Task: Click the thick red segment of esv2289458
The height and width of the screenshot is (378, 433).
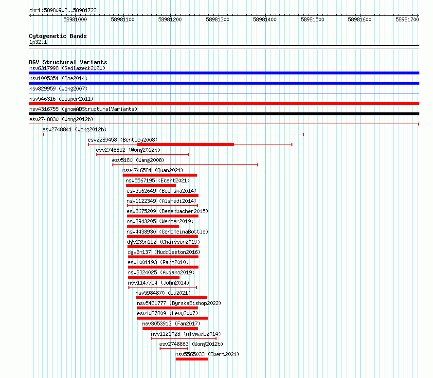Action: [185, 144]
